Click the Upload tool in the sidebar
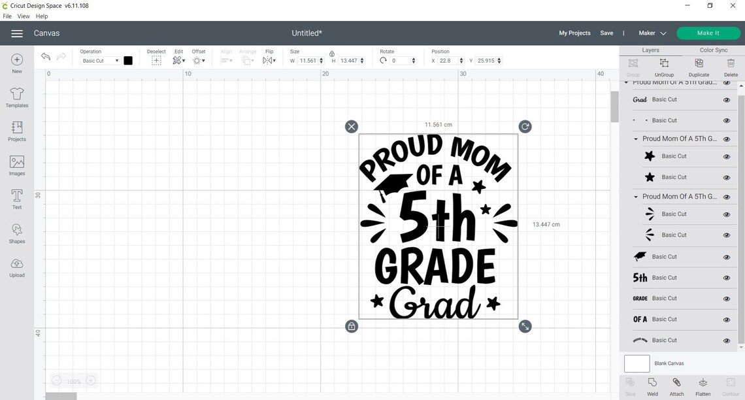Image resolution: width=745 pixels, height=400 pixels. click(16, 267)
